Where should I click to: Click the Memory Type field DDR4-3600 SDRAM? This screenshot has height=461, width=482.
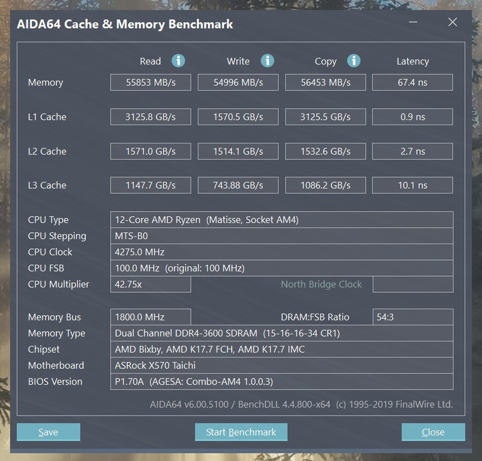[282, 333]
